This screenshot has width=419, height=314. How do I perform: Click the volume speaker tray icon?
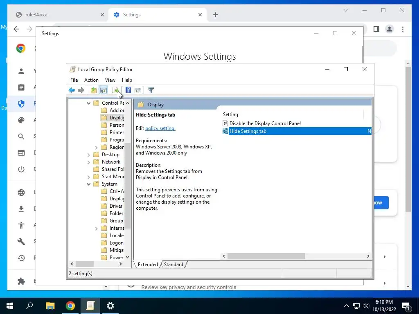pos(366,306)
